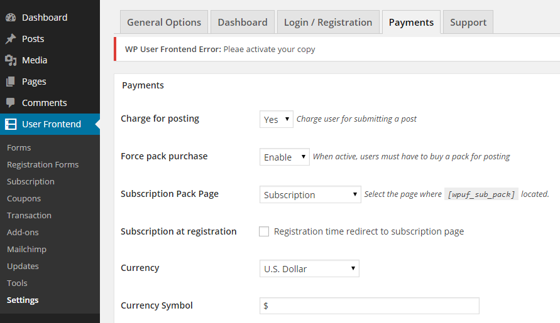The width and height of the screenshot is (560, 323).
Task: Open the Coupons submenu link
Action: 24,199
